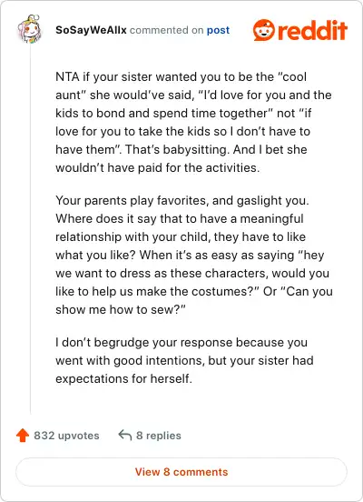This screenshot has height=502, width=363.
Task: Click the gray "commented on" text
Action: click(166, 30)
